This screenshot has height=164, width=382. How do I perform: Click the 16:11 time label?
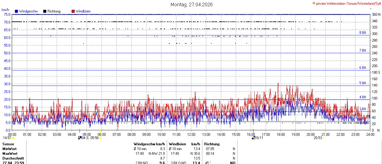(259, 138)
